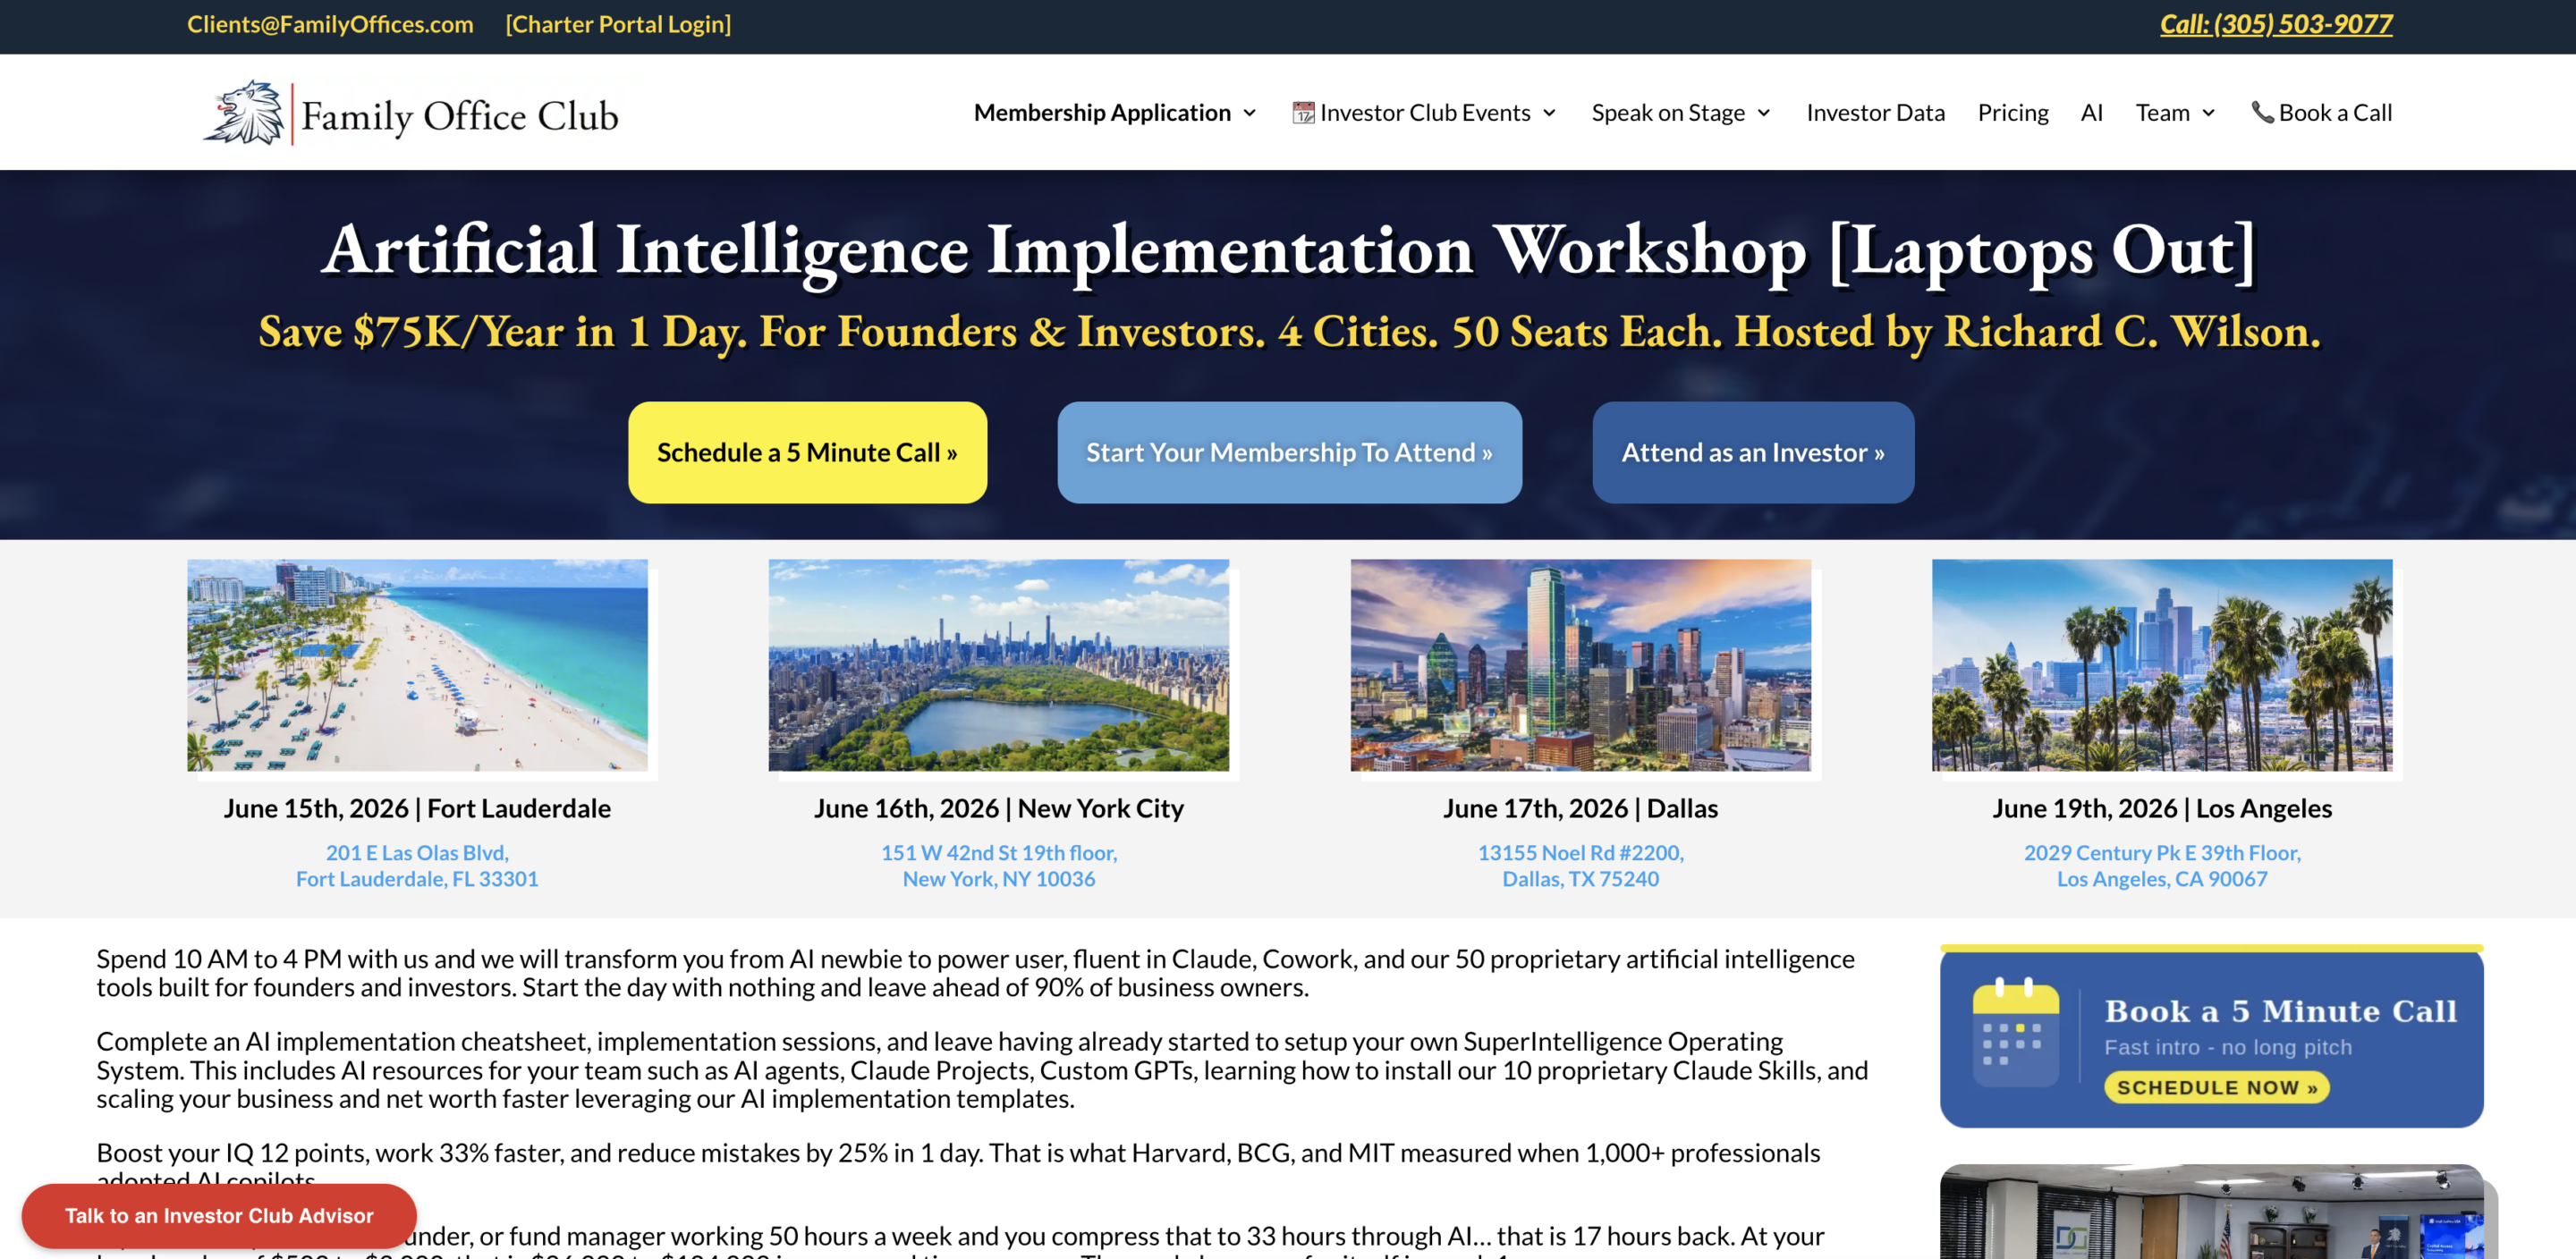The width and height of the screenshot is (2576, 1259).
Task: Open the Pricing menu item
Action: click(2013, 113)
